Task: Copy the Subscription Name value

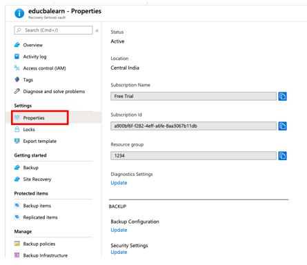Action: point(282,96)
